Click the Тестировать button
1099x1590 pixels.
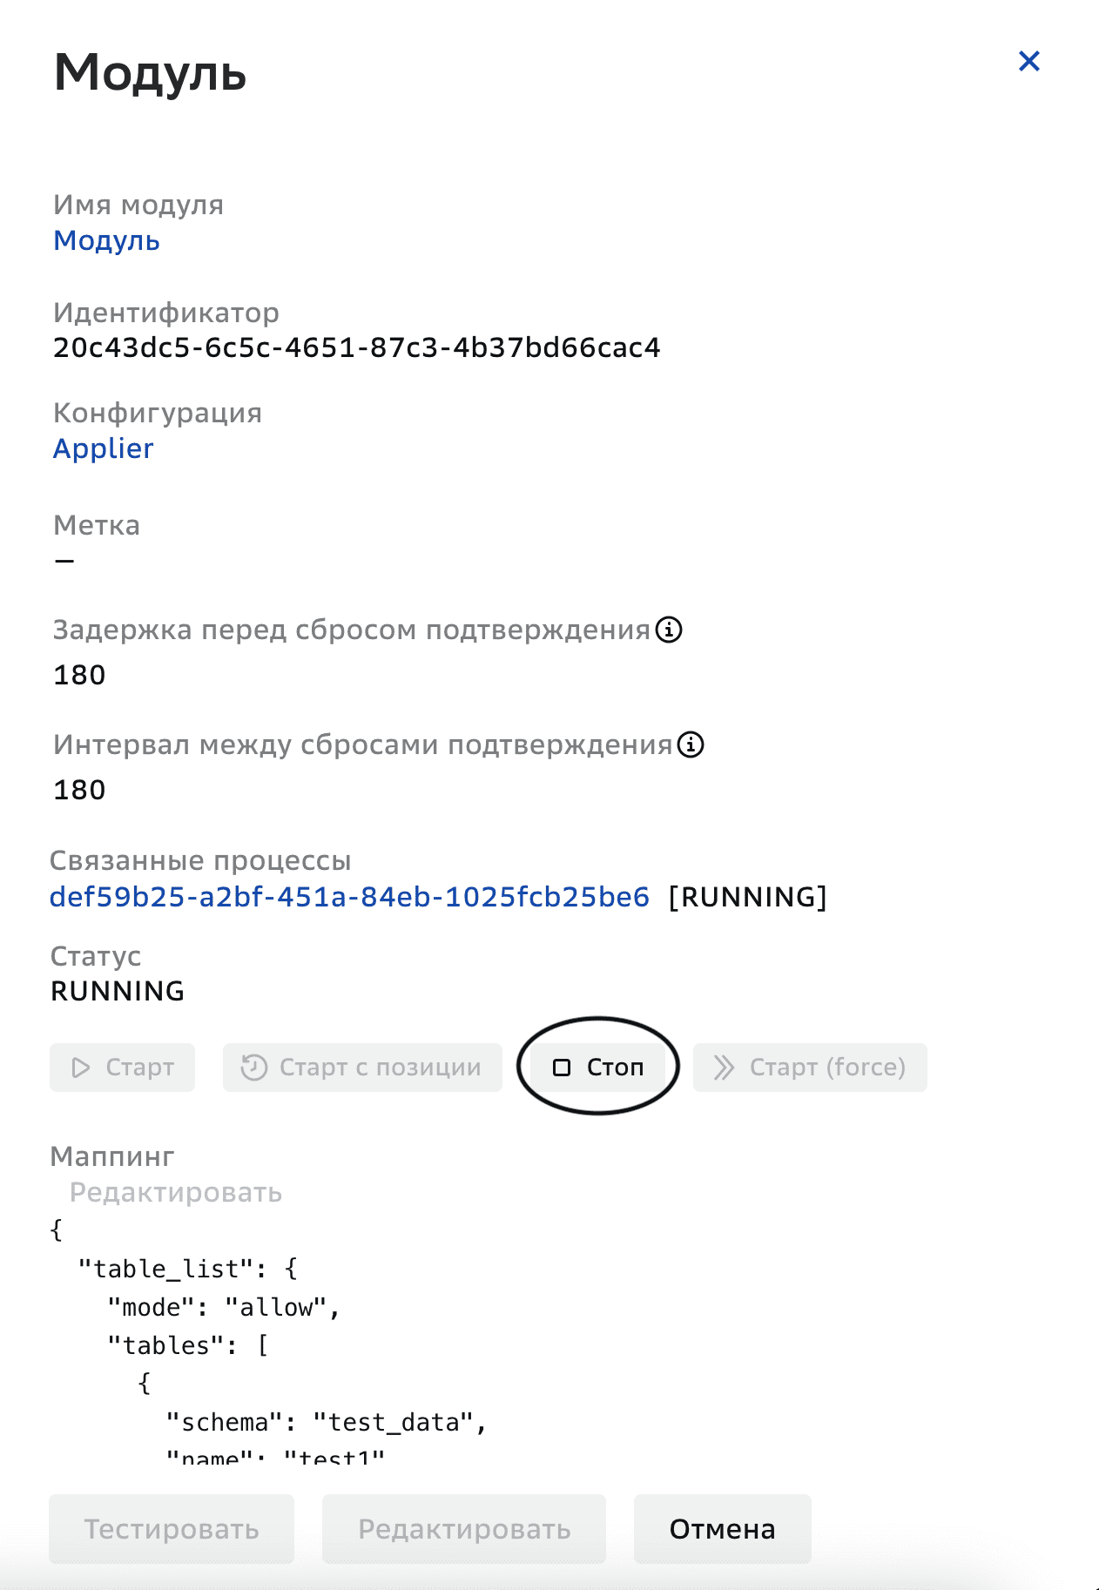171,1529
